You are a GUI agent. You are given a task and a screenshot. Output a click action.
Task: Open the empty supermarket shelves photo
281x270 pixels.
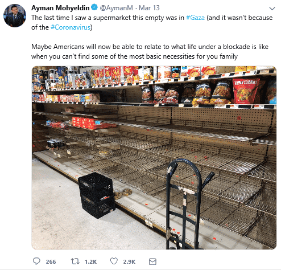(154, 158)
